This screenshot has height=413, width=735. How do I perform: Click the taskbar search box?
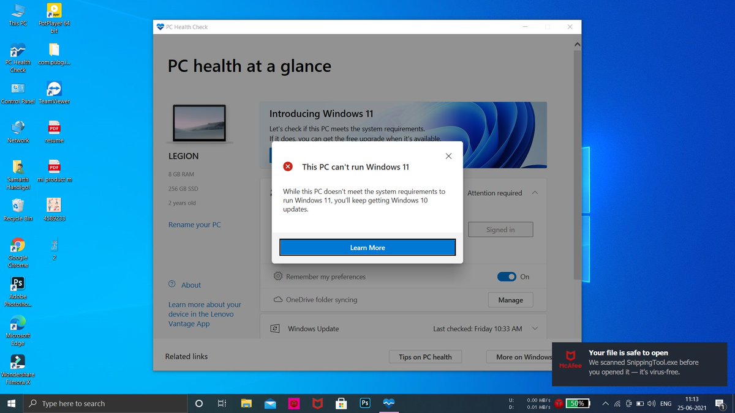(x=106, y=403)
